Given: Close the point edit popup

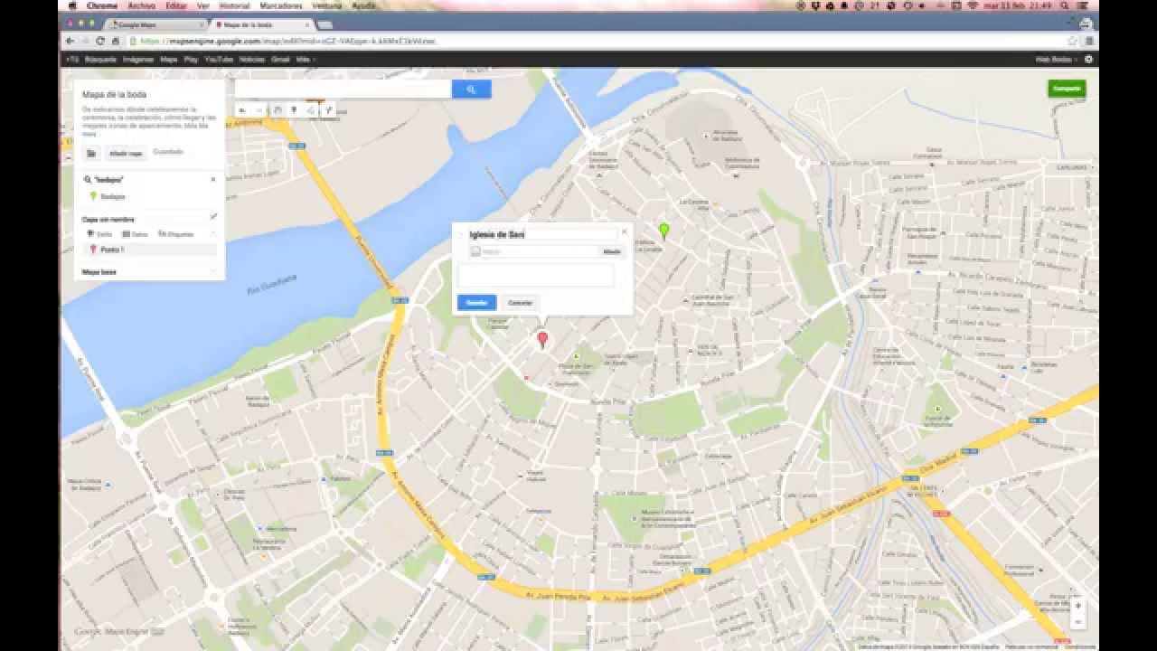Looking at the screenshot, I should 624,231.
